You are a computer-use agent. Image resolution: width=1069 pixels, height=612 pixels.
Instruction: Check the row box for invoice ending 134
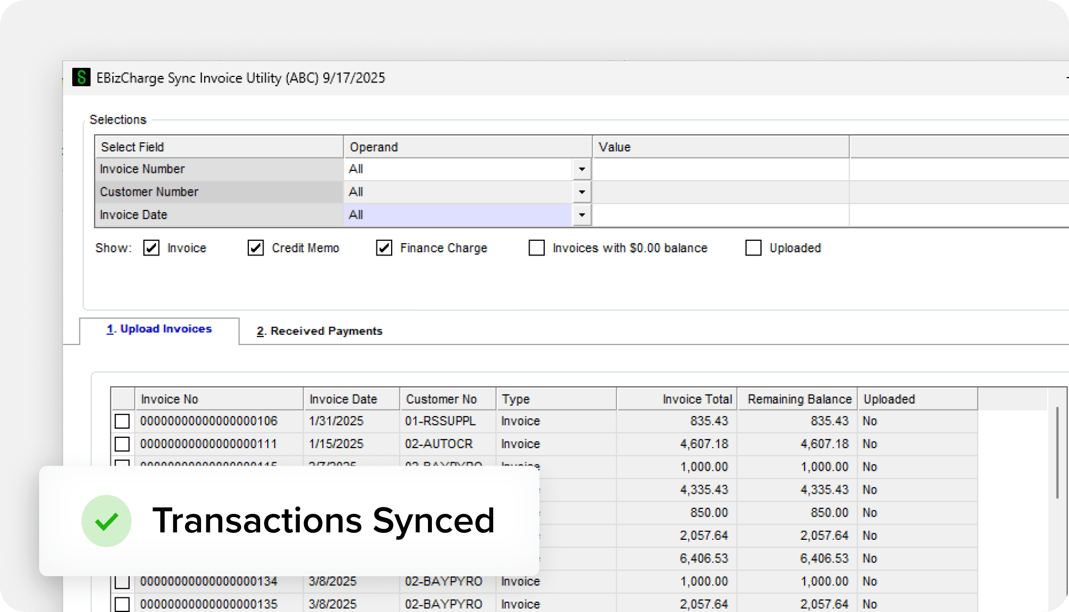(122, 582)
